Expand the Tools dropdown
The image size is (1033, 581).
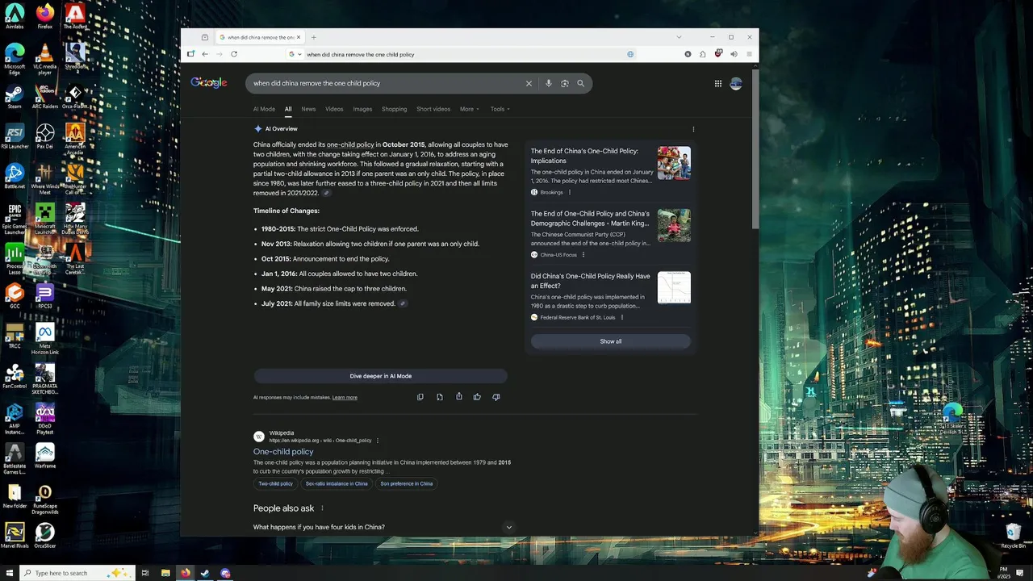500,109
